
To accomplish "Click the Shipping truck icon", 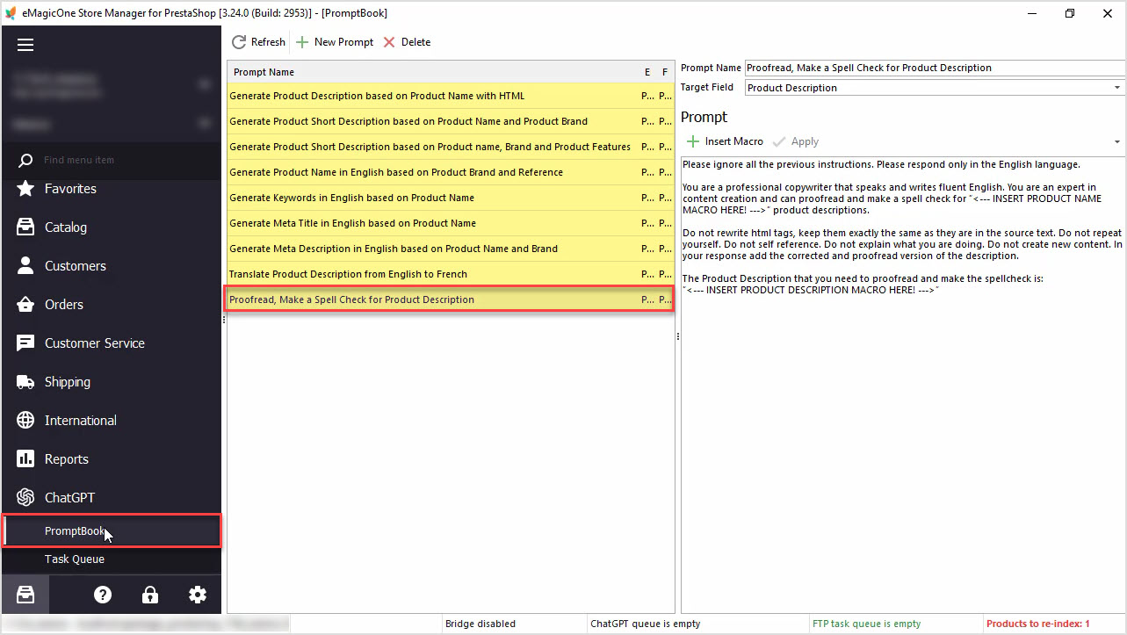I will pos(26,382).
